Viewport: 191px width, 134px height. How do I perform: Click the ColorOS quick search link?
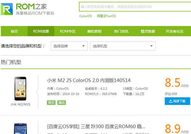coord(85,16)
